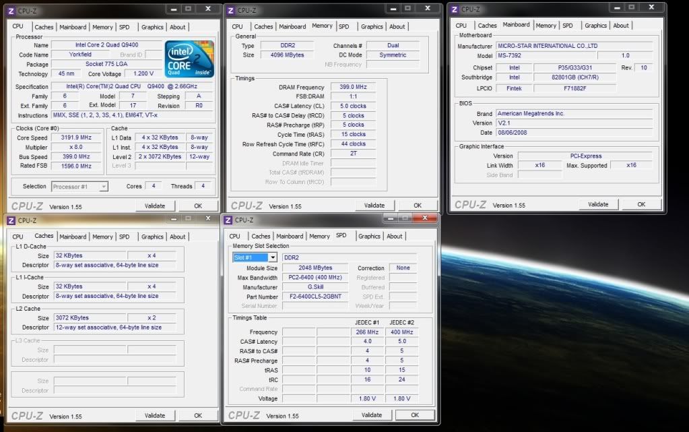Switch to Graphics tab in the SPD window
Screen dimensions: 689x432
pos(369,237)
